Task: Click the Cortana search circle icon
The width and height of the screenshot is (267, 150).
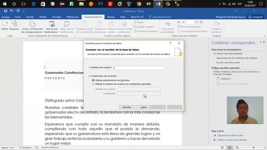Action: click(14, 4)
